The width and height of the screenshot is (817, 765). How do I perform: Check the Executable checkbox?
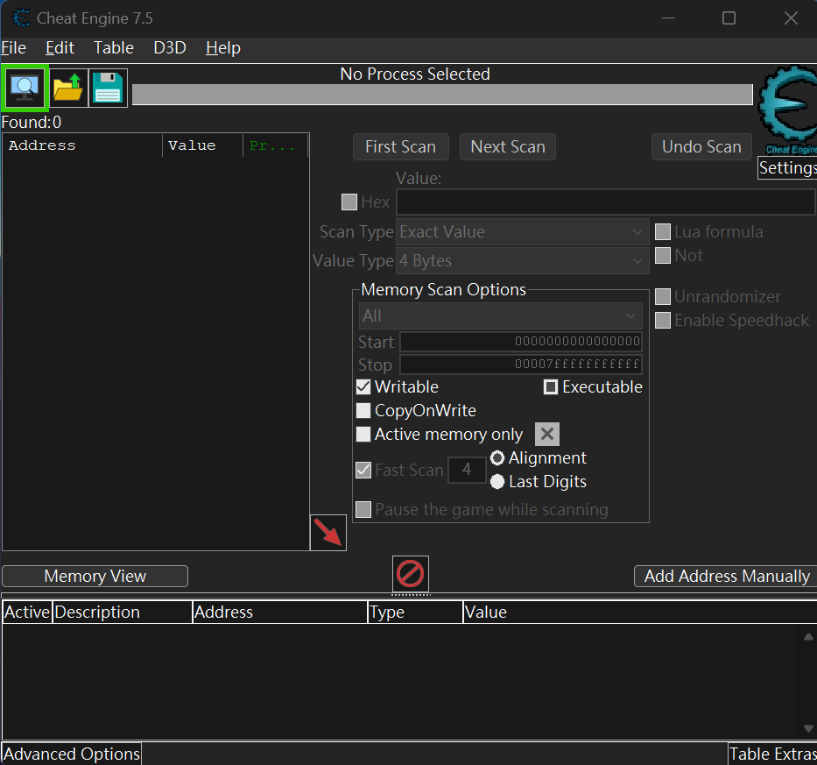coord(551,386)
